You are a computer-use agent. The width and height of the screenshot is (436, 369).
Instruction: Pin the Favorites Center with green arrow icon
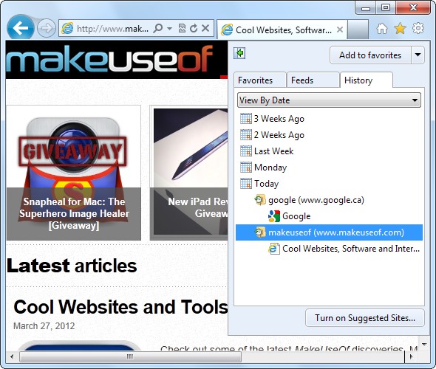coord(239,53)
